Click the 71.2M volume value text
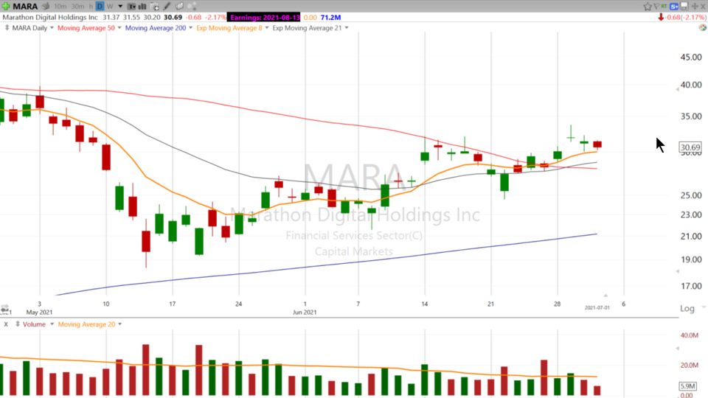The height and width of the screenshot is (398, 708). [x=330, y=17]
